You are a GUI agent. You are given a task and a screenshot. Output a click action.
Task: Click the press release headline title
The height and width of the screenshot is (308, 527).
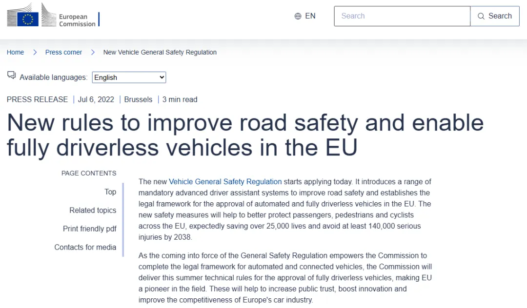(245, 135)
